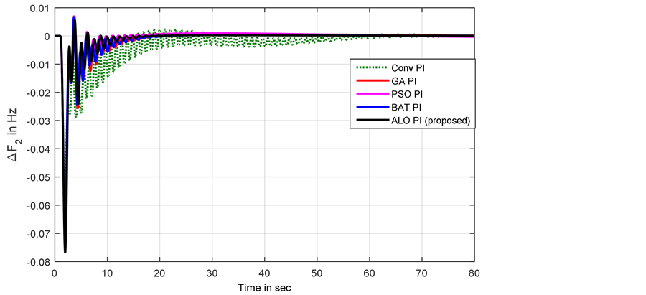
Task: Click the 40 x-axis tick label
Action: [264, 273]
